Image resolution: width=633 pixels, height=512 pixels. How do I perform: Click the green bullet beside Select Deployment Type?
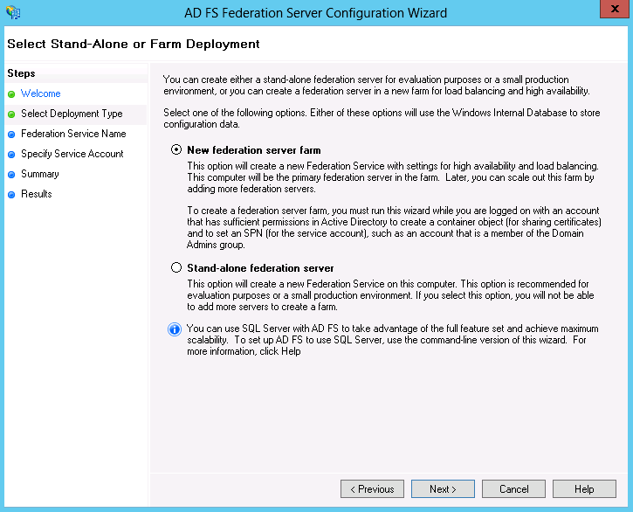[11, 114]
